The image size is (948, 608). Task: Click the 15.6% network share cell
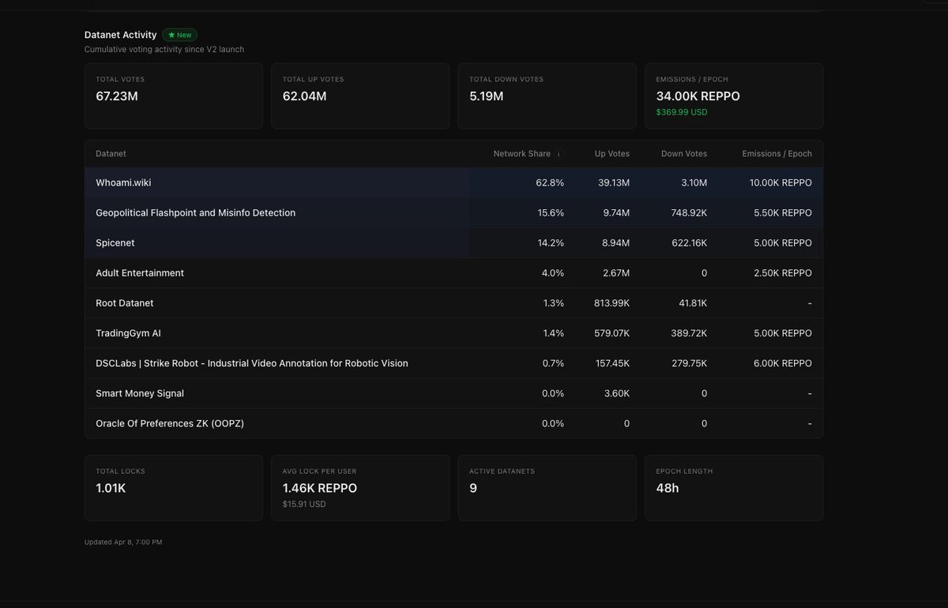[x=551, y=212]
